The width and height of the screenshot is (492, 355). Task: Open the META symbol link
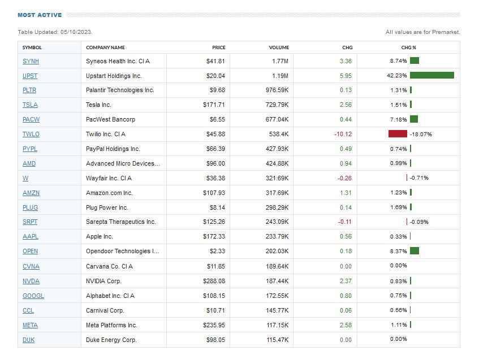30,326
